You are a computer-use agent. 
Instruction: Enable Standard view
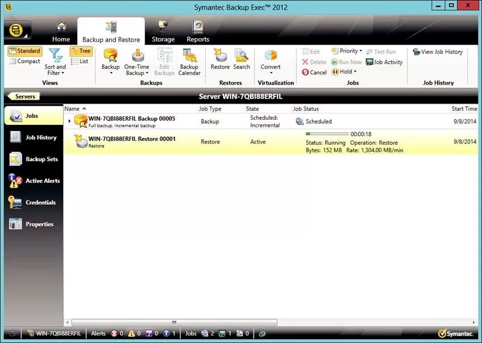click(25, 51)
